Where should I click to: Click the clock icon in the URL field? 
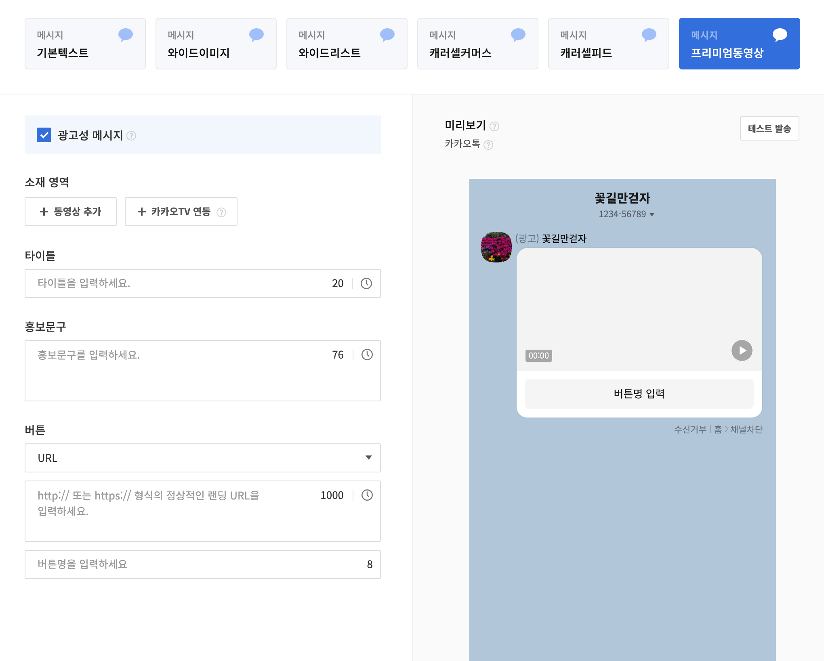coord(367,495)
